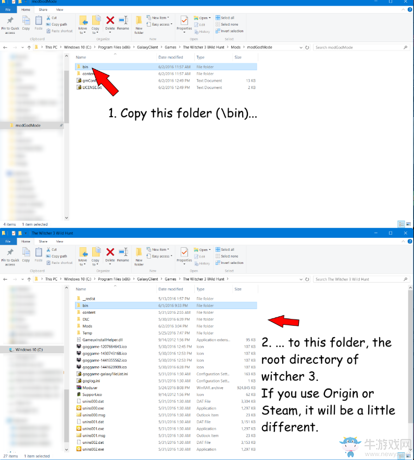The width and height of the screenshot is (414, 460).
Task: Click Properties in modGodMode window ribbon
Action: pos(184,24)
